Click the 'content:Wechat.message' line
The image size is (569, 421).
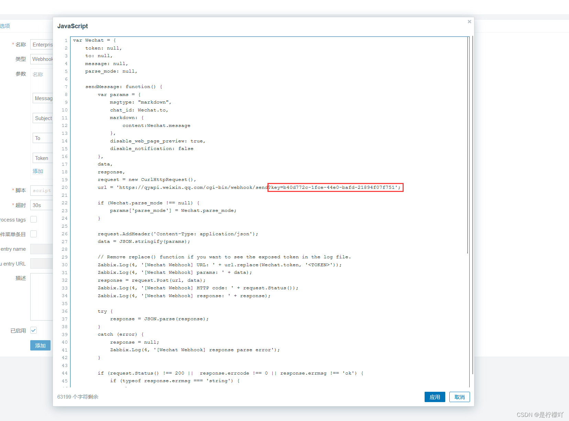pos(156,126)
